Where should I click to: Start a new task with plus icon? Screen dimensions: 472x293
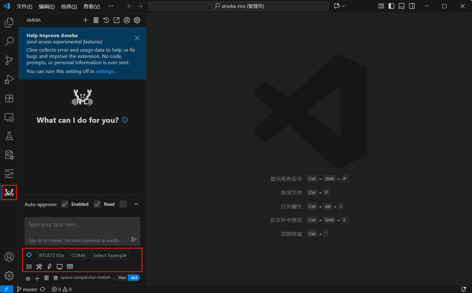click(86, 20)
